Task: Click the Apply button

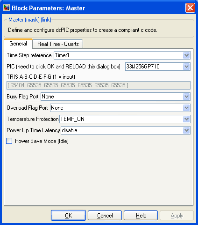Action: (x=177, y=216)
